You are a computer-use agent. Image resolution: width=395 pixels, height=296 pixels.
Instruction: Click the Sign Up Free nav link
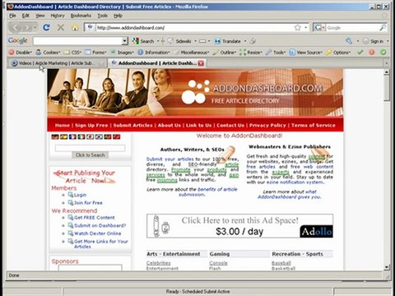coord(91,125)
